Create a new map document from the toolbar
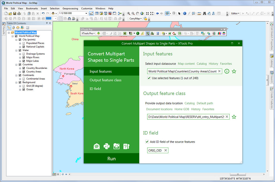Screen dimensions: 275x182 point(6,14)
